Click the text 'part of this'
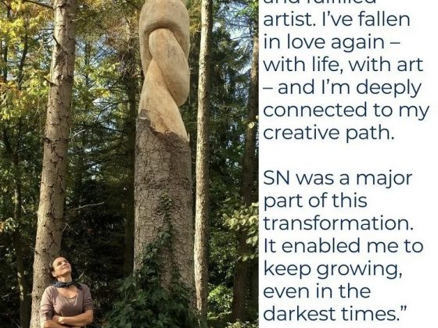 pos(315,201)
